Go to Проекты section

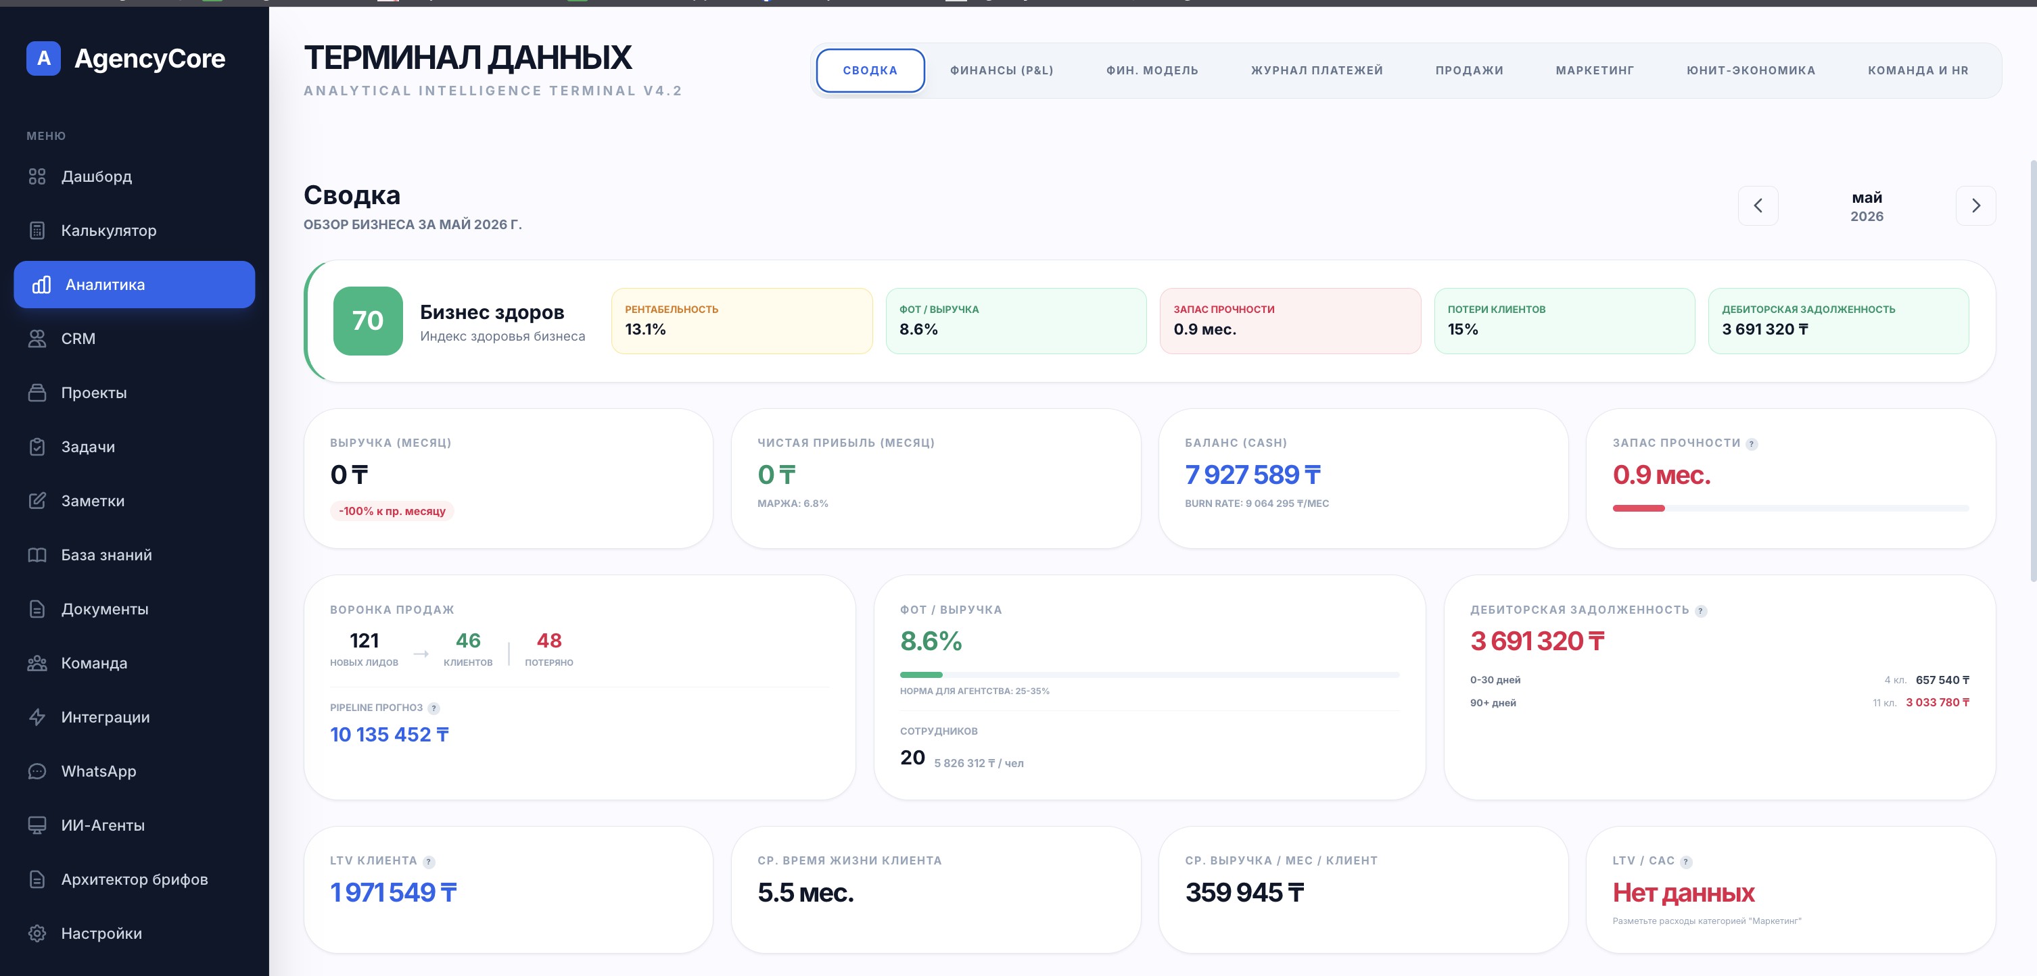[x=135, y=393]
